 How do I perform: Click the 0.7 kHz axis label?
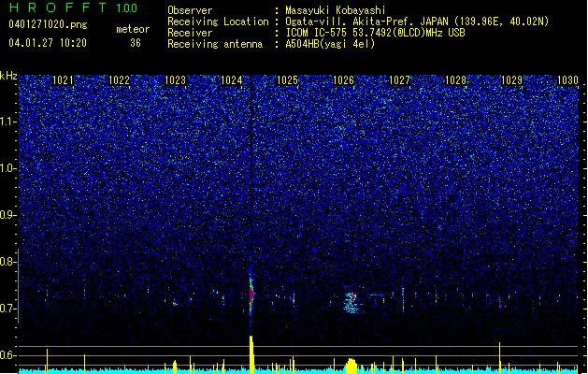(x=8, y=309)
